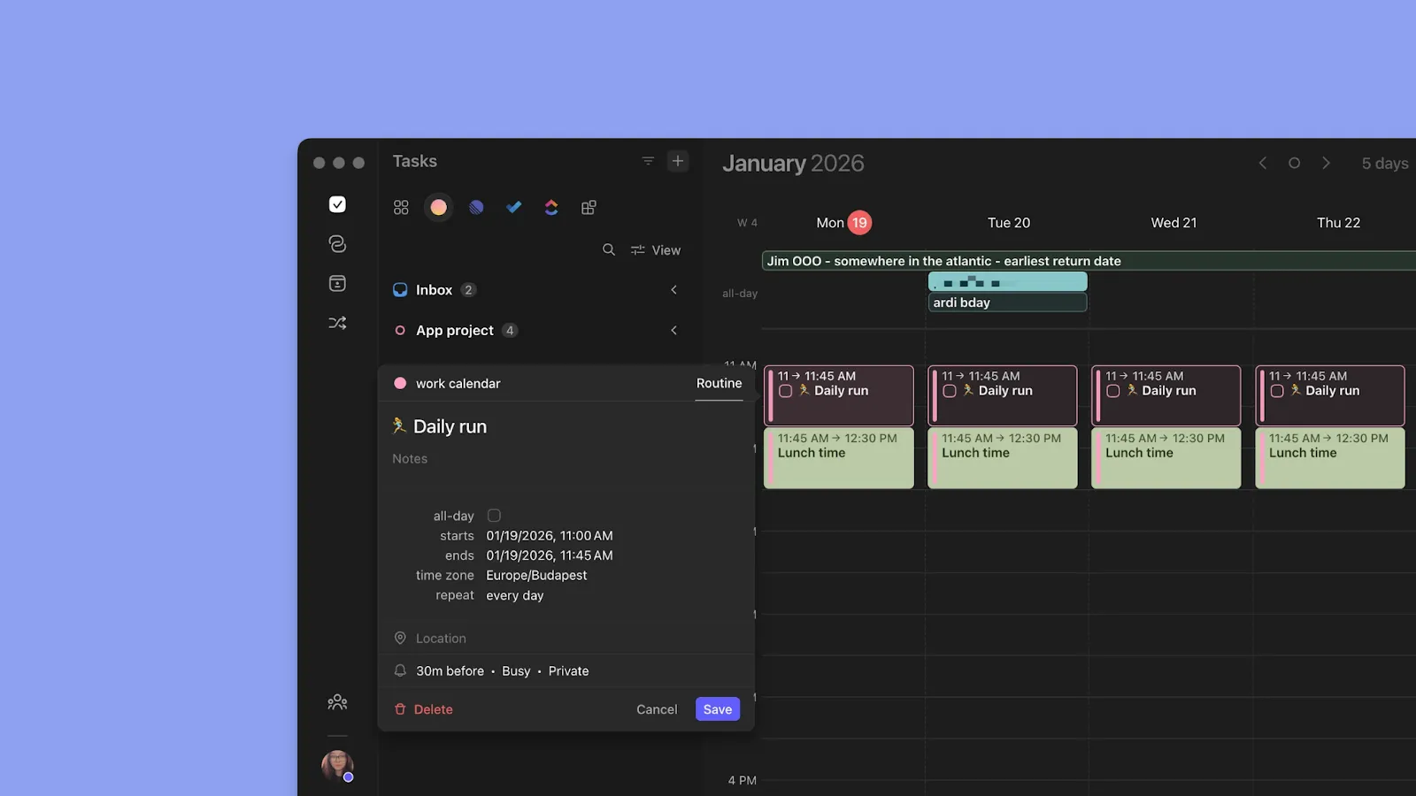
Task: Open the user profile avatar
Action: 337,766
